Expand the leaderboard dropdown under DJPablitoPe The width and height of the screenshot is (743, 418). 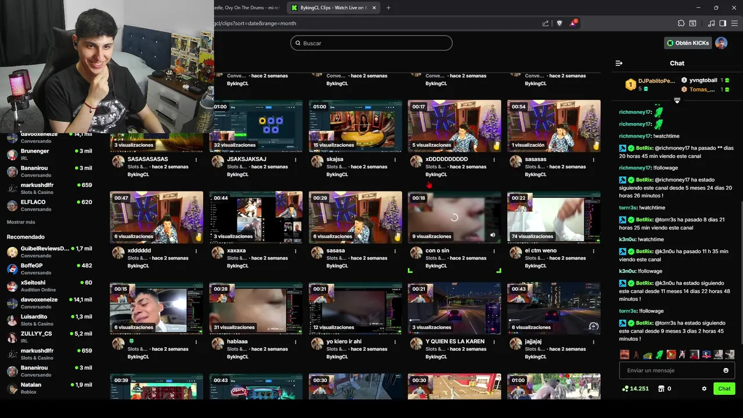coord(677,100)
